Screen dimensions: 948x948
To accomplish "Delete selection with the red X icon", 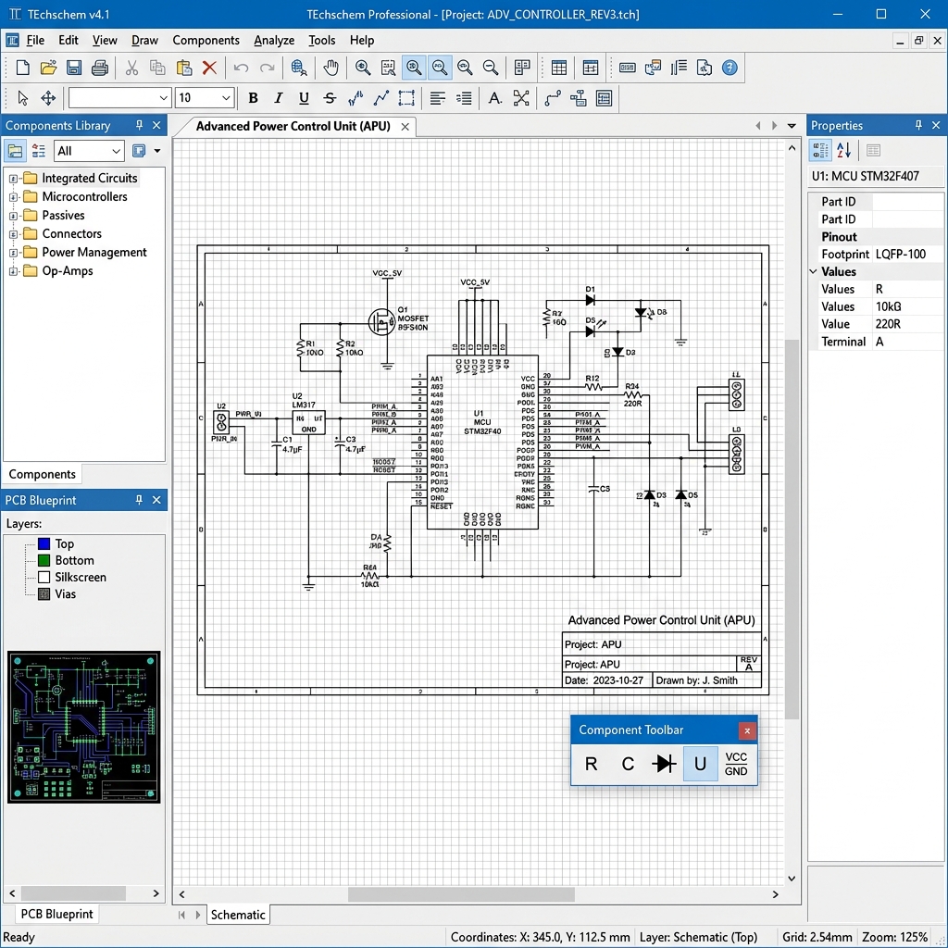I will 209,68.
